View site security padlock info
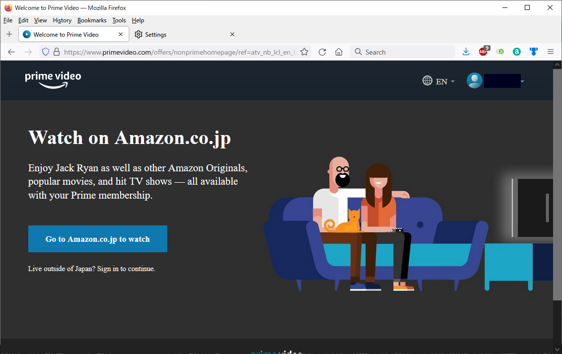The image size is (562, 354). (x=56, y=52)
